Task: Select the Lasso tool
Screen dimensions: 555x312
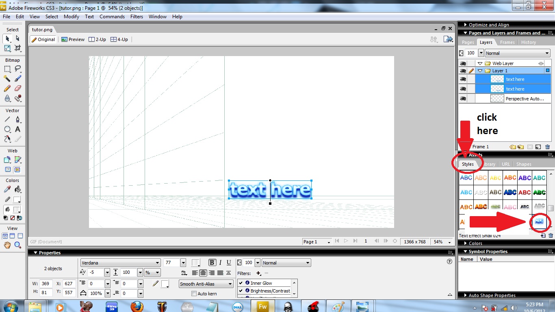Action: click(18, 69)
